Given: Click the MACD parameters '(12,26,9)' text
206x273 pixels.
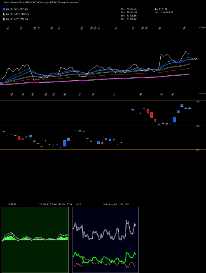Looking at the screenshot, I should pyautogui.click(x=43, y=204).
